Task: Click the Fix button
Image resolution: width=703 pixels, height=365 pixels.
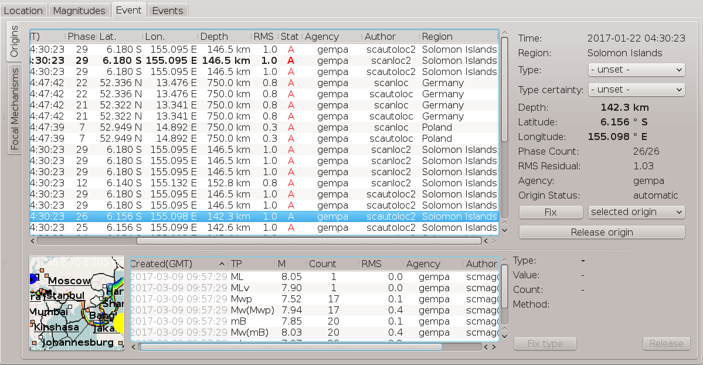Action: [x=550, y=212]
